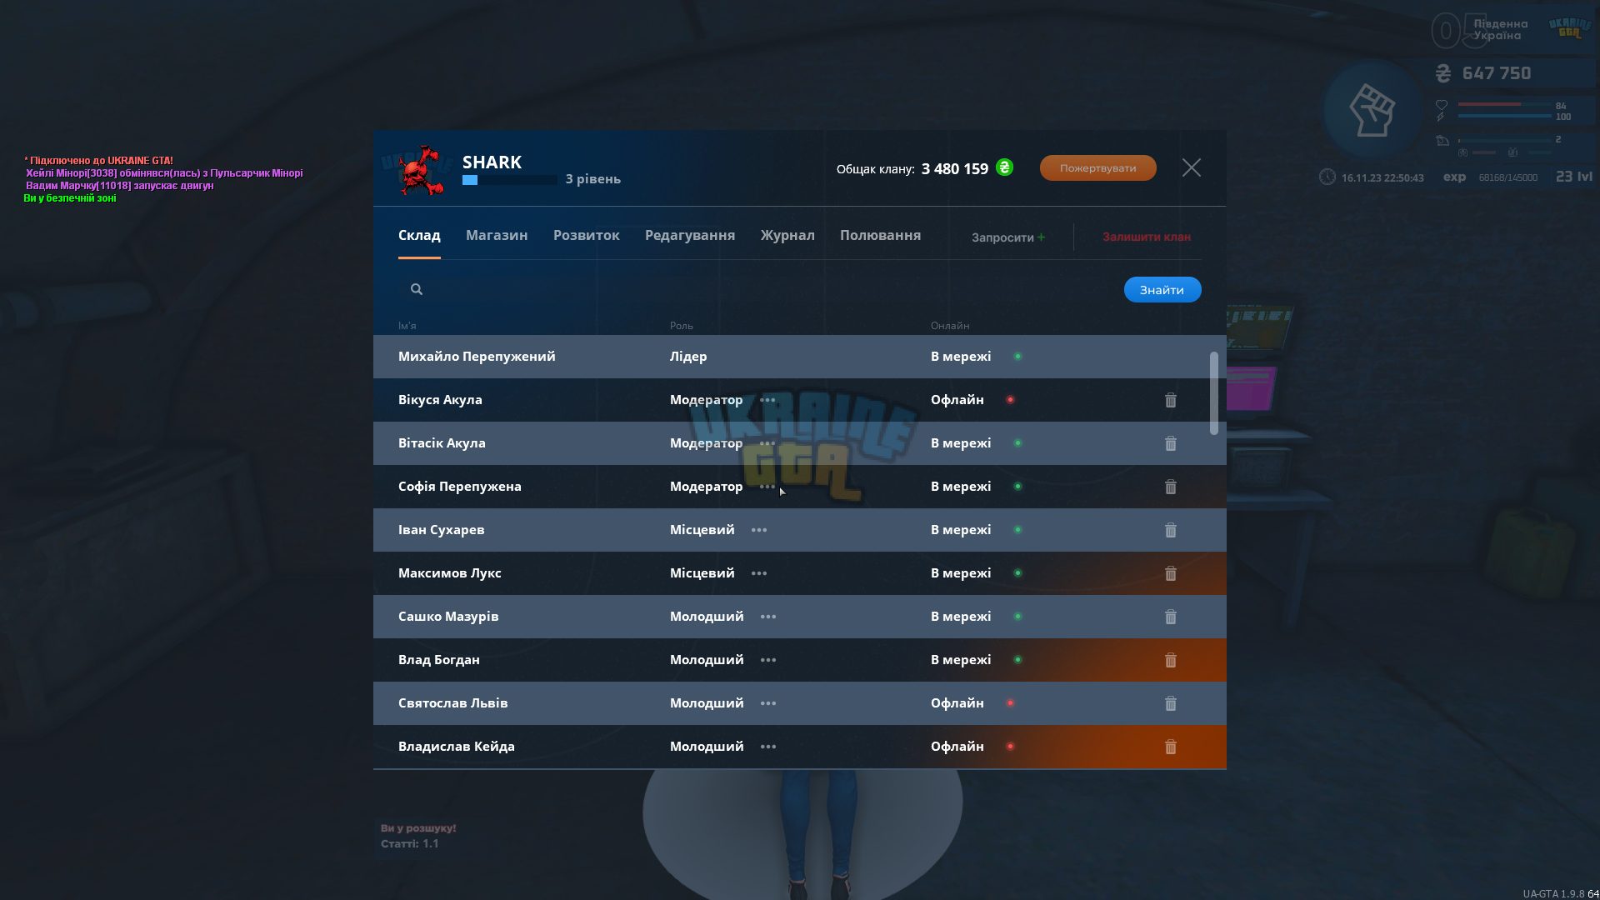Open role dots for Софія Перепужена

767,487
